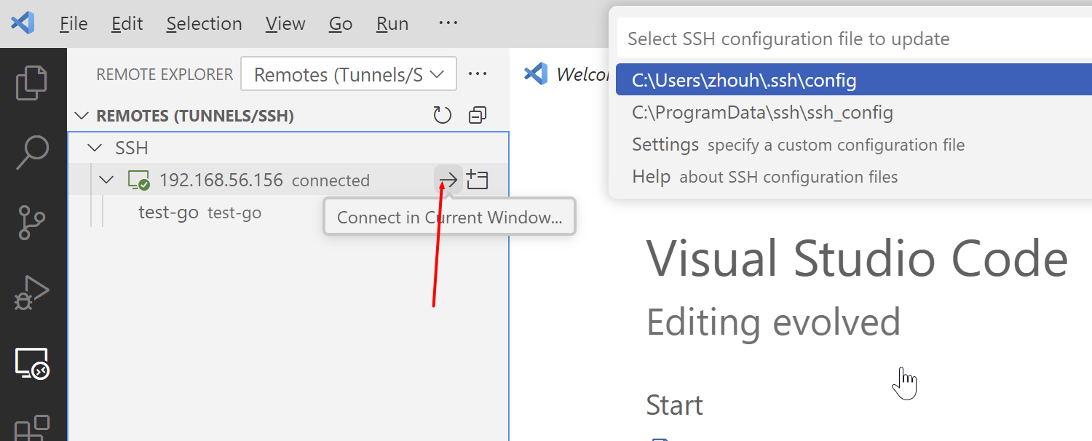The width and height of the screenshot is (1092, 441).
Task: Open the Search view in activity bar
Action: pos(32,152)
